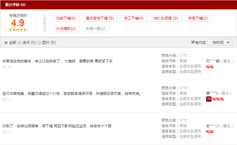Click review text starting 非常适合我的爱车
Viewport: 237px width, 145px height.
58,61
